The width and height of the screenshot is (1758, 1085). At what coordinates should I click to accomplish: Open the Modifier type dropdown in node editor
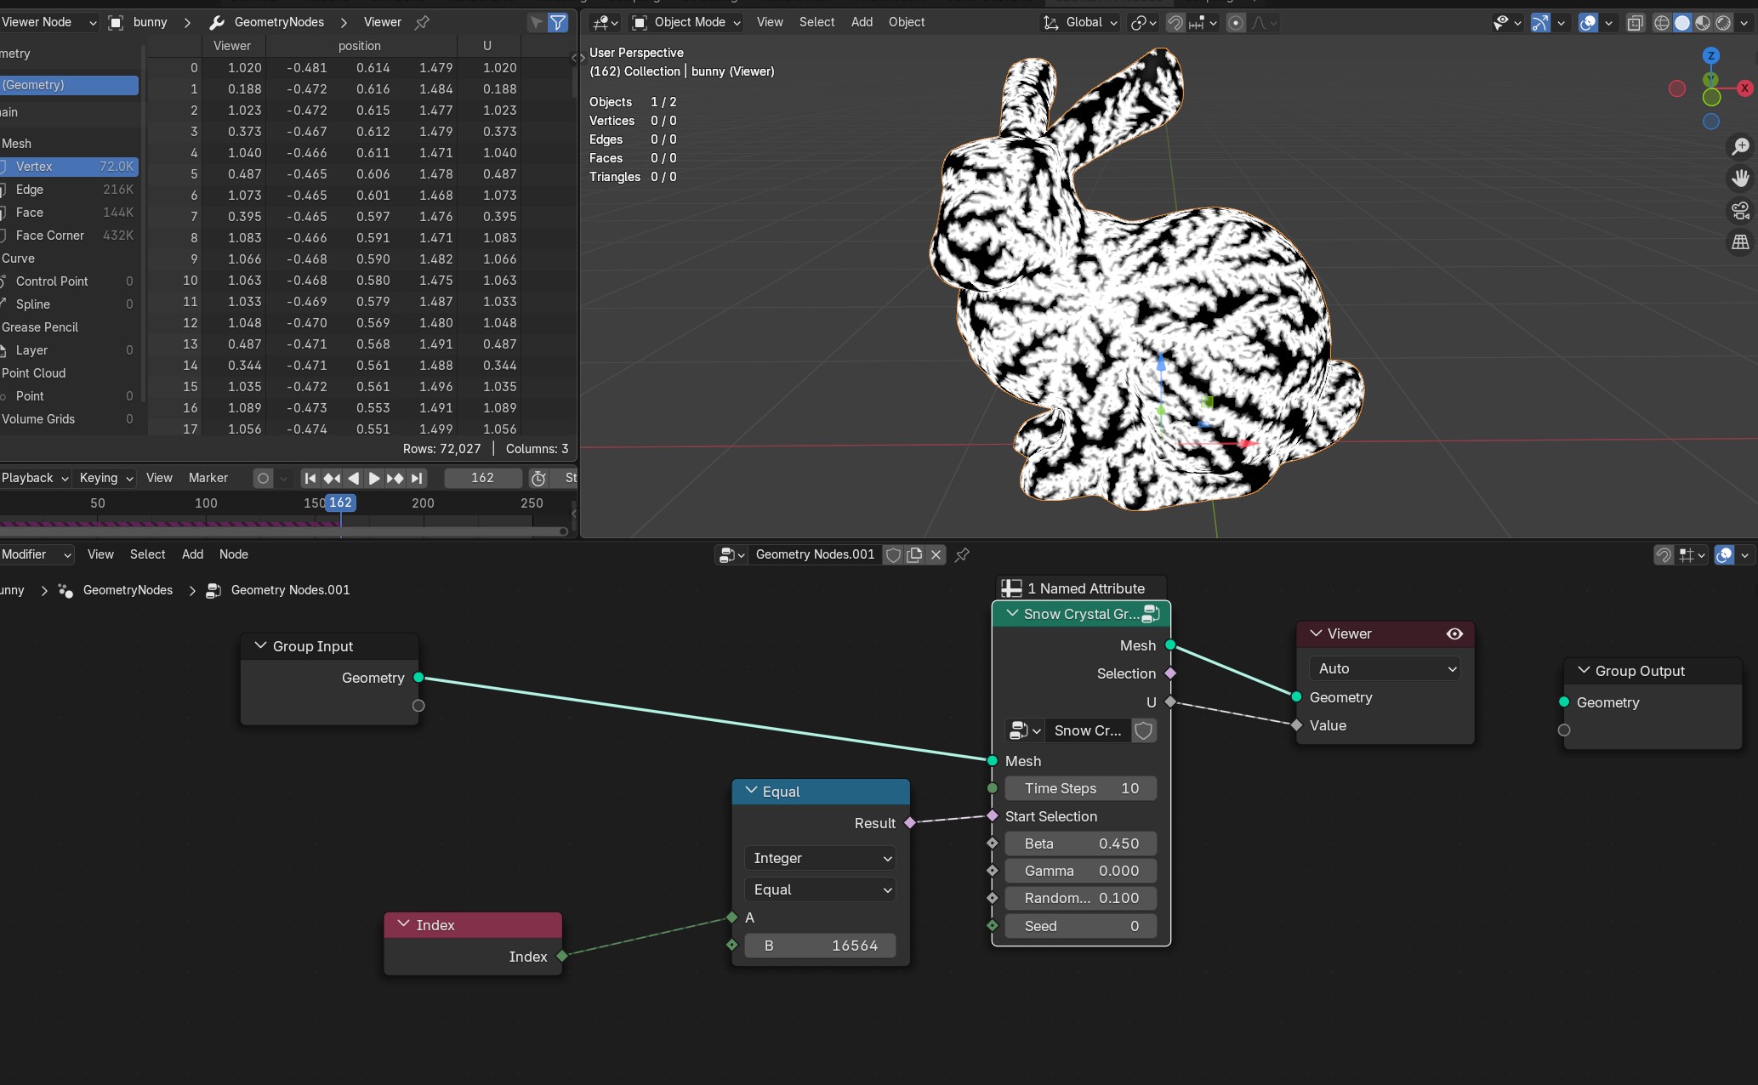pos(37,554)
